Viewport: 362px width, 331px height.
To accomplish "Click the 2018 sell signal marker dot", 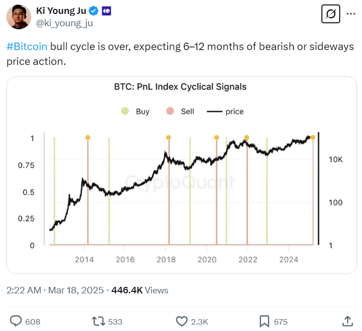I will click(x=168, y=137).
